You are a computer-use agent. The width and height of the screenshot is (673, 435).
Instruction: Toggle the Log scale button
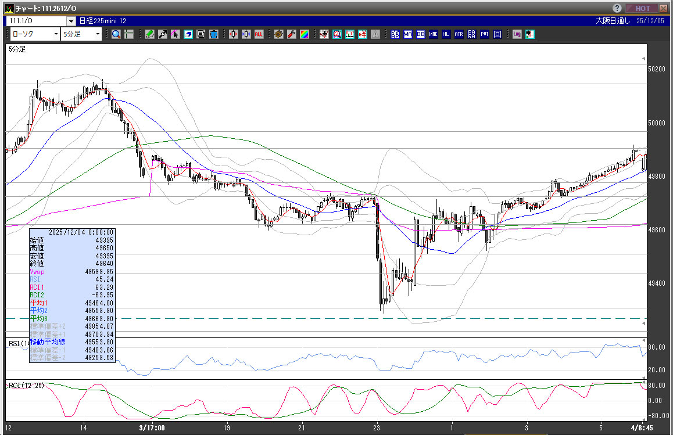point(517,34)
